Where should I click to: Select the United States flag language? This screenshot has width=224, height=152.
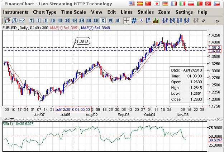pyautogui.click(x=132, y=4)
